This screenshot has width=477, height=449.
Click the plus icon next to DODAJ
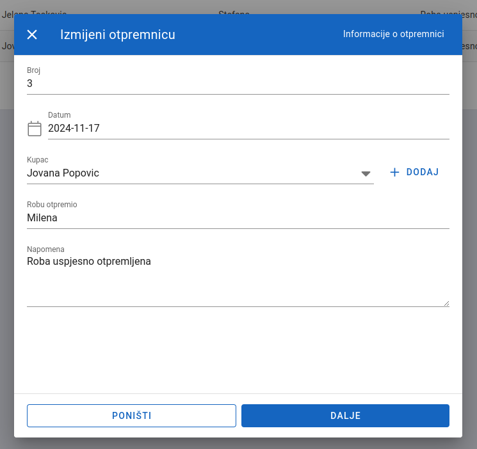click(x=394, y=172)
